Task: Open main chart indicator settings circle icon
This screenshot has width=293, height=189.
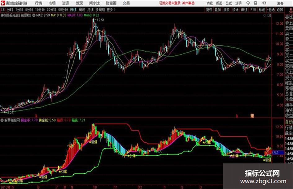Action: [34, 15]
